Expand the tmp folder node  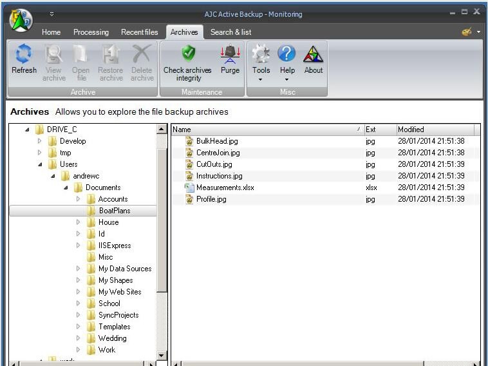(x=39, y=153)
